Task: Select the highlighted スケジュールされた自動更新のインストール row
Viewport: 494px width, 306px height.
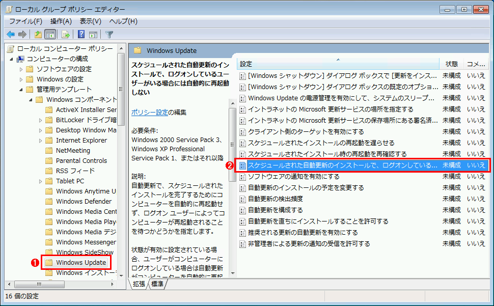Action: pos(363,165)
